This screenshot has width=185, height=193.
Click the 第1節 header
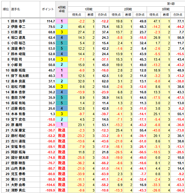171,4
